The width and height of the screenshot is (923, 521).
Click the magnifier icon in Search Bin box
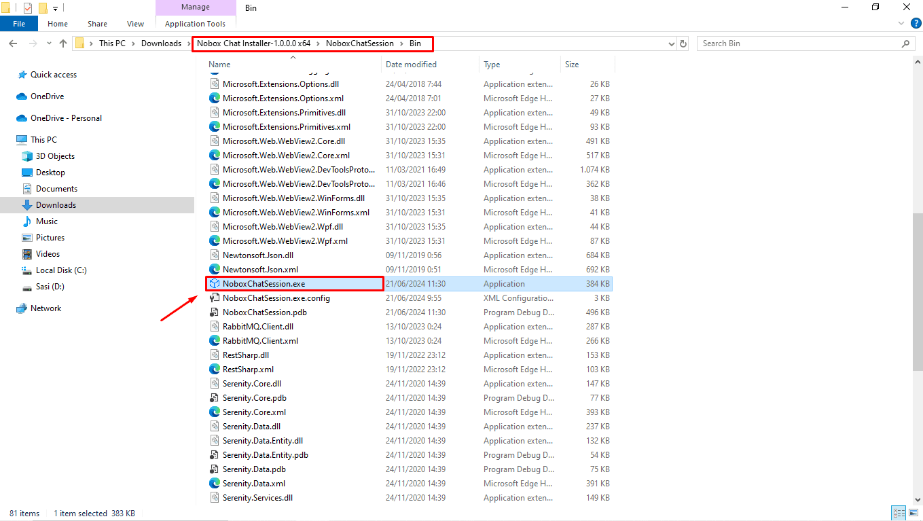(x=905, y=43)
